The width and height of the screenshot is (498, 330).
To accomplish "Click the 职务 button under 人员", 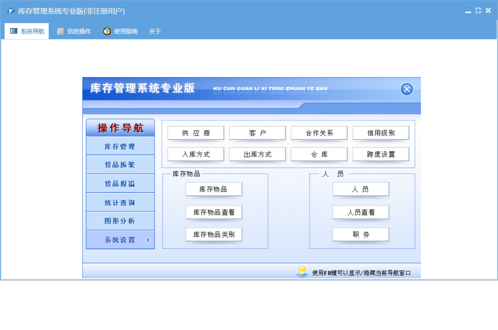I will pyautogui.click(x=361, y=234).
